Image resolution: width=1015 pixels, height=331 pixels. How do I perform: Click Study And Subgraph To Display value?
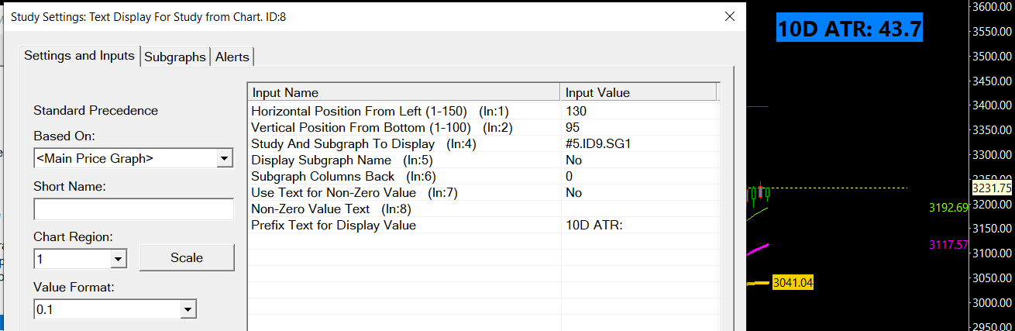point(640,143)
